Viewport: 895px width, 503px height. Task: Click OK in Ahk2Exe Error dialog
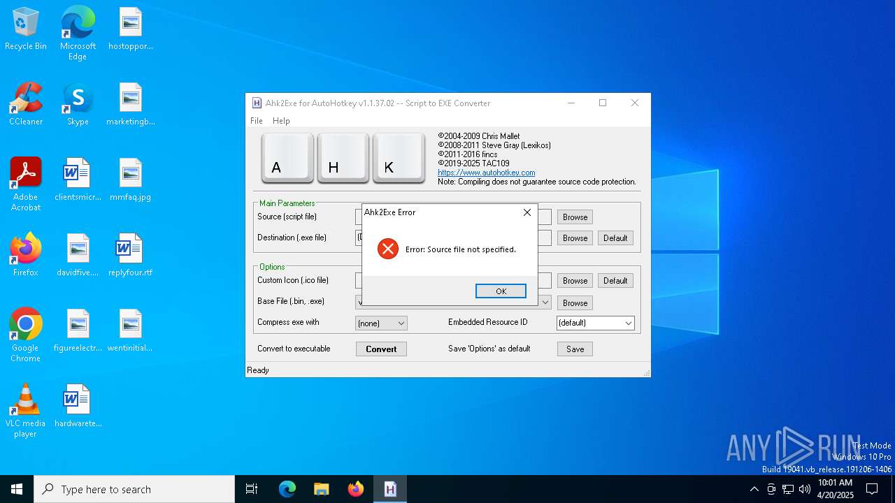pyautogui.click(x=501, y=291)
